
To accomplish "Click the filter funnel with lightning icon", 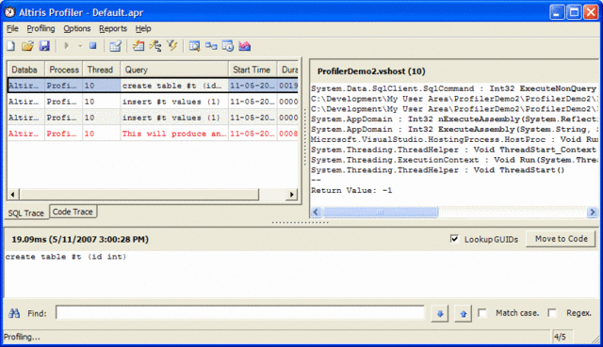I will pos(171,46).
